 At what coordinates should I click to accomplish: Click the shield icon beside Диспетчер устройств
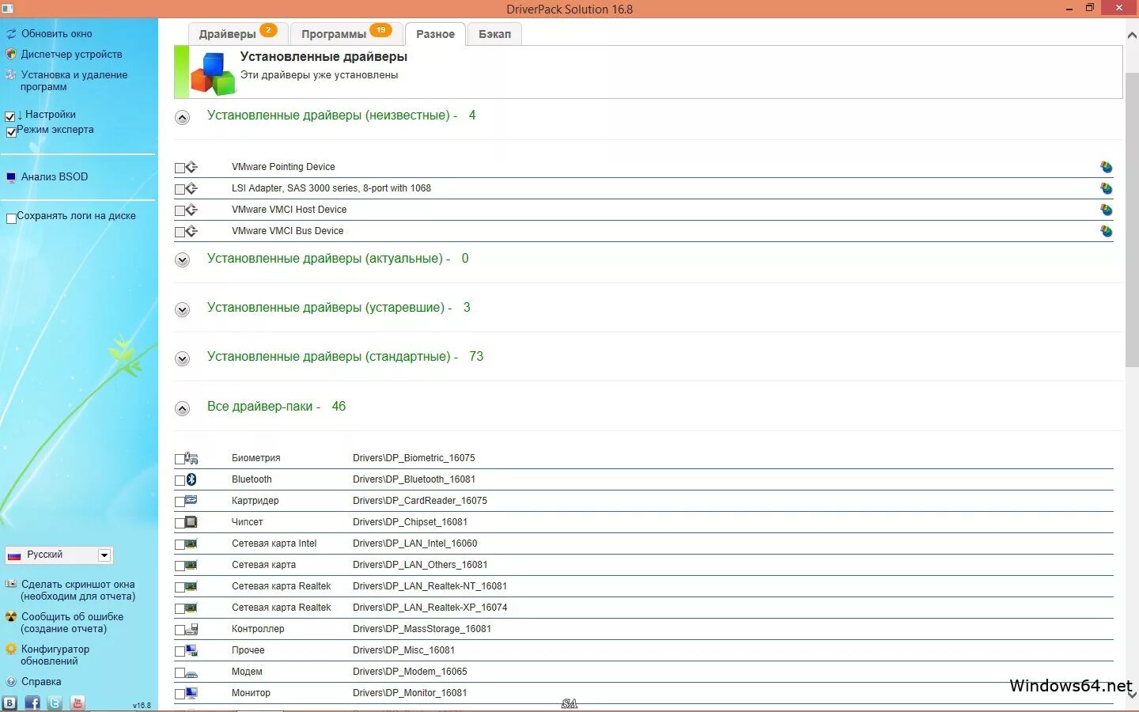11,55
